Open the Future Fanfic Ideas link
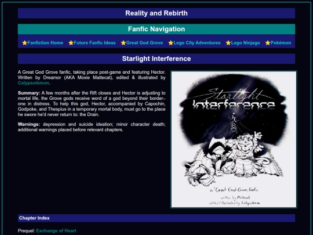 point(94,43)
